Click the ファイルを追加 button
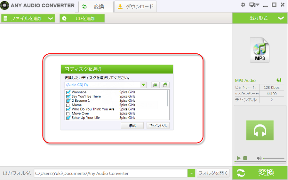 [x=28, y=18]
